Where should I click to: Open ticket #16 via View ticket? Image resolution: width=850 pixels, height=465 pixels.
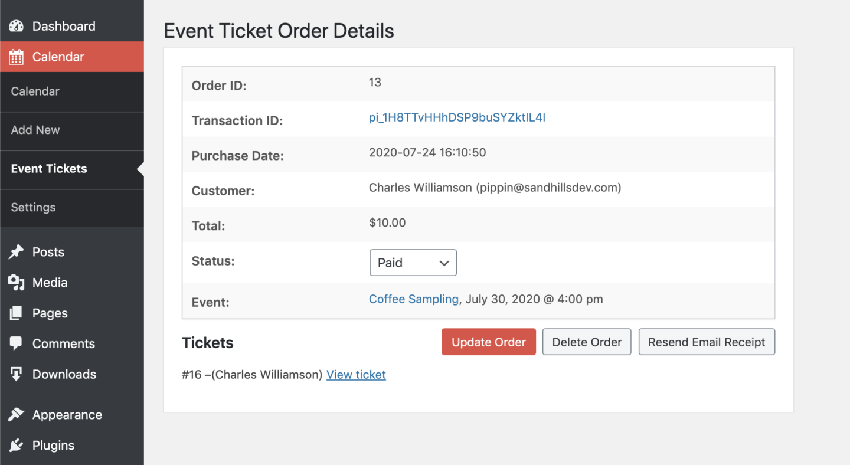(x=356, y=374)
